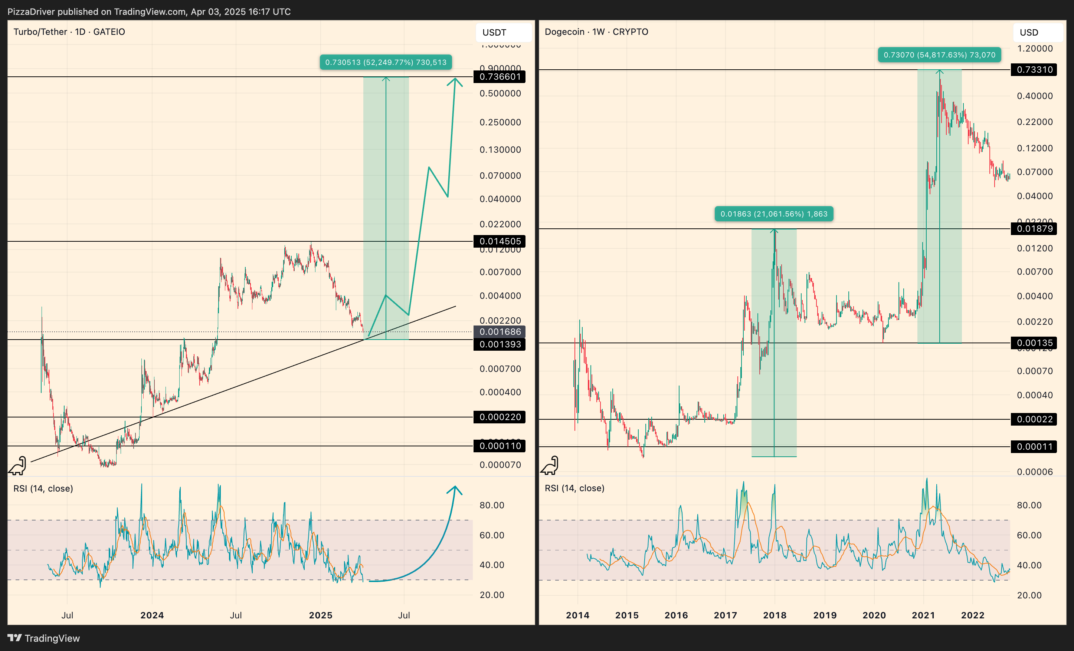The height and width of the screenshot is (651, 1074).
Task: Click the Turbo/Tether 1D GATEIO title
Action: [x=69, y=32]
